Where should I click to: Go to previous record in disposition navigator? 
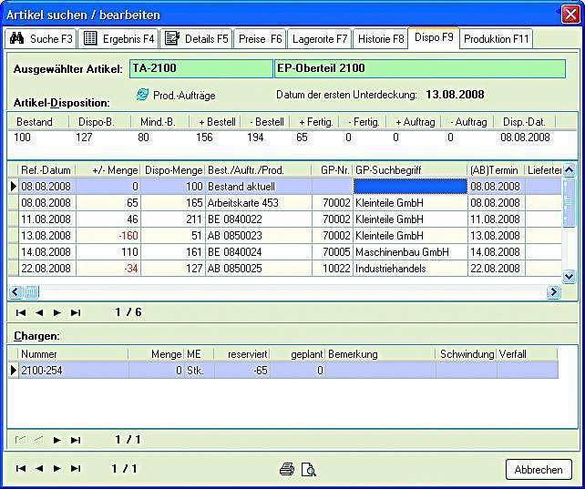(39, 312)
